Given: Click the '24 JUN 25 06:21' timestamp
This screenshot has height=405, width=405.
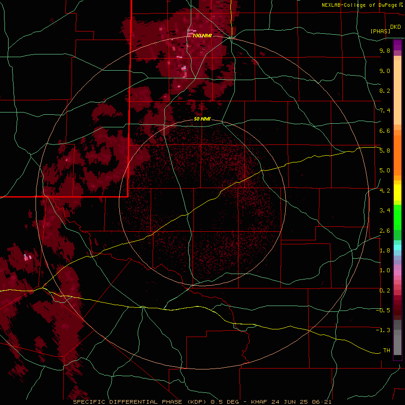Looking at the screenshot, I should (301, 402).
